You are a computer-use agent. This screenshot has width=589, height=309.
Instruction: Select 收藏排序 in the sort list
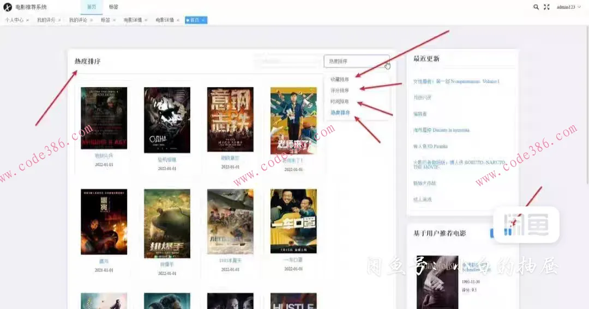point(340,79)
